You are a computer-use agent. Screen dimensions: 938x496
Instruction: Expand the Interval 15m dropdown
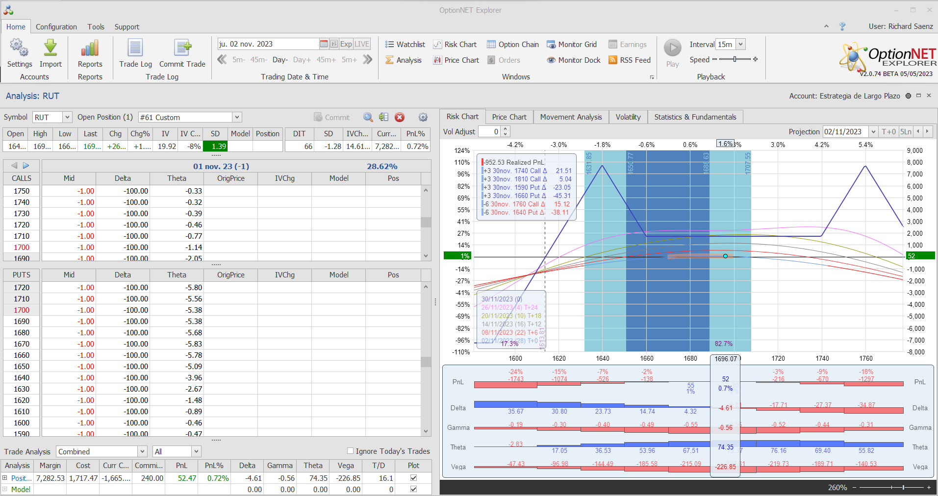[740, 44]
